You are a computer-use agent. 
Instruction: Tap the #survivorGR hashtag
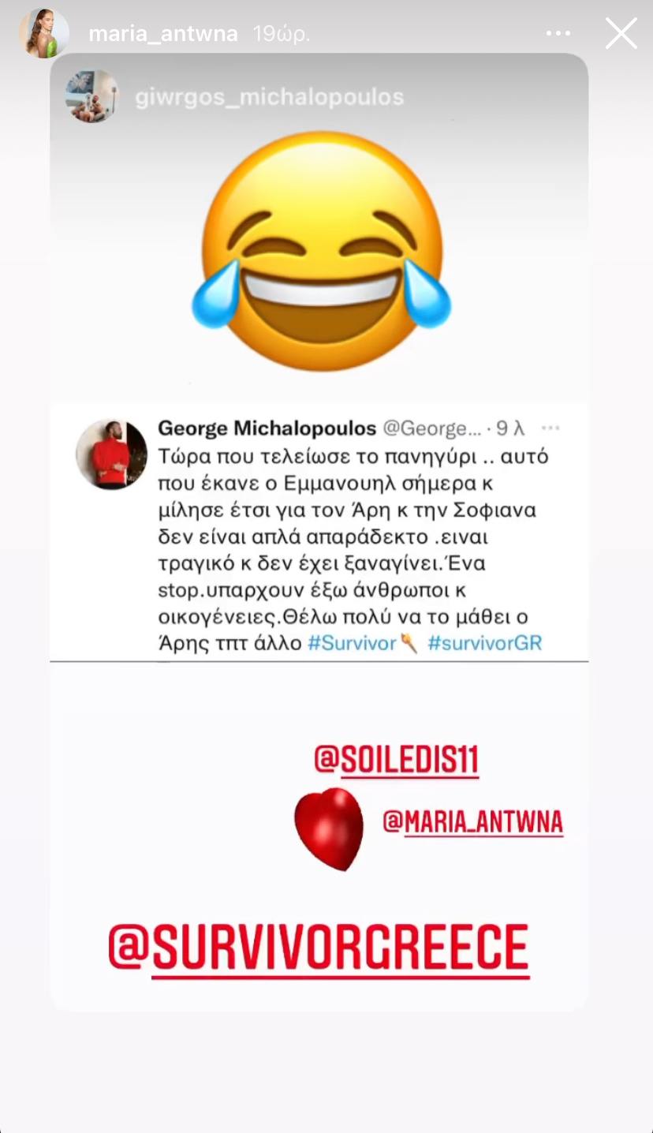coord(484,643)
